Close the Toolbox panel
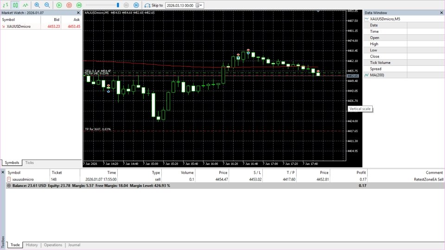This screenshot has width=445, height=250. 3,172
